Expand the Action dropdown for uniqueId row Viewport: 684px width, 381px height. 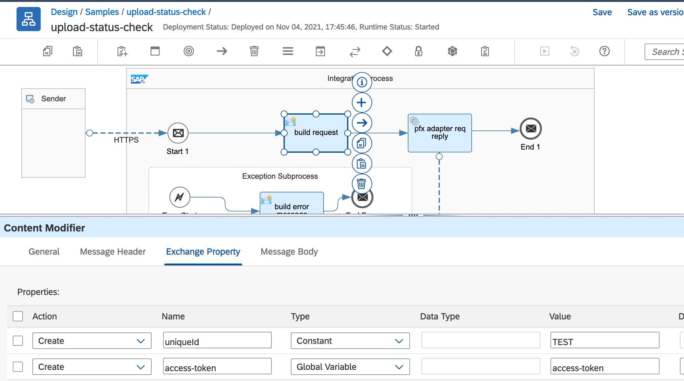92,341
